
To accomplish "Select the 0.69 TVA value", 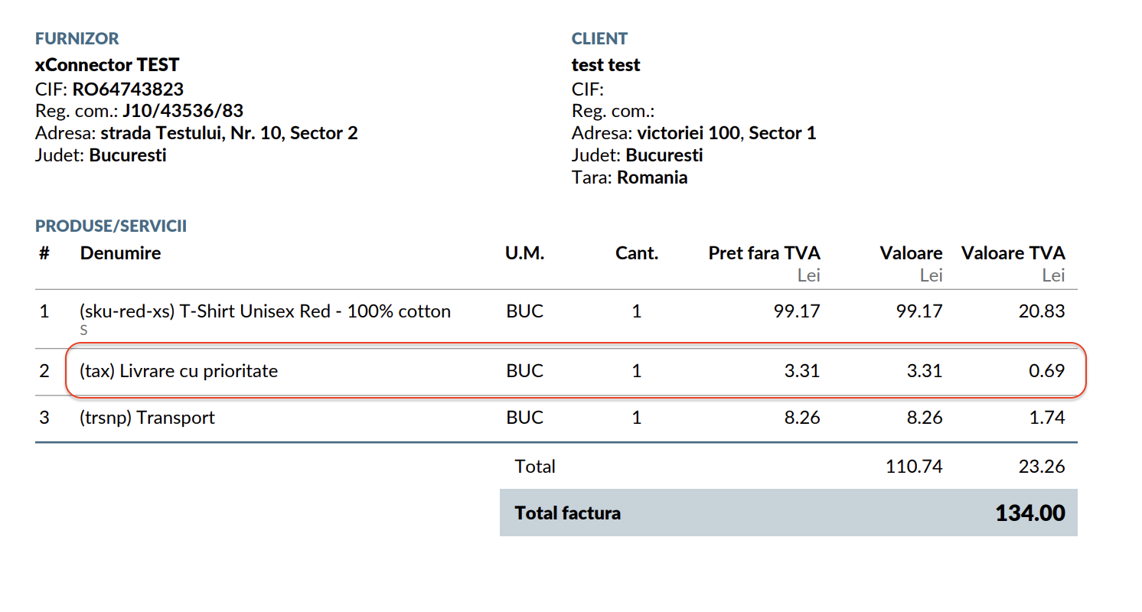I will (x=1046, y=371).
